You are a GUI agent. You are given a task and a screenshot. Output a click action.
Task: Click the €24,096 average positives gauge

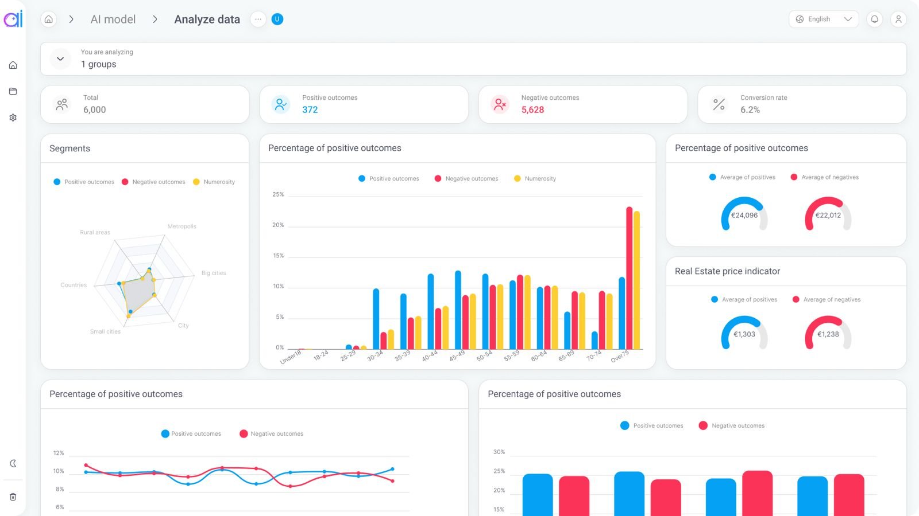click(744, 214)
